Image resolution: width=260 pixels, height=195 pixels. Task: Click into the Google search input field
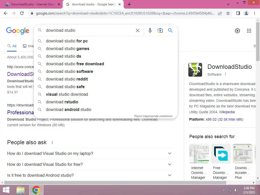pos(90,30)
